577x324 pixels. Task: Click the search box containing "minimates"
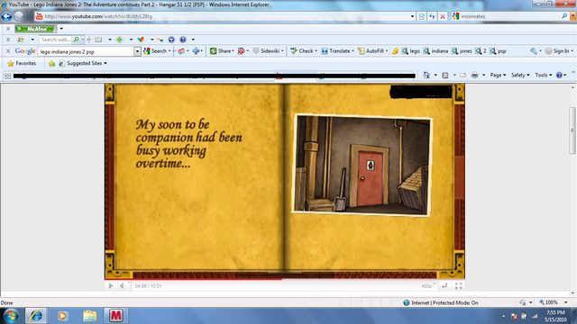(509, 16)
